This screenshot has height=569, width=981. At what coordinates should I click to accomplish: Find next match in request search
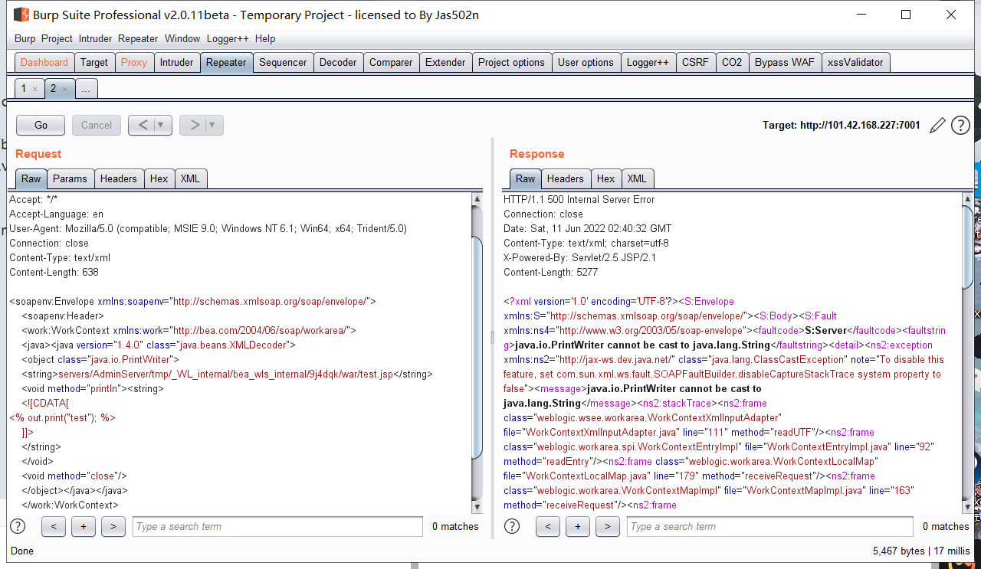(x=113, y=526)
